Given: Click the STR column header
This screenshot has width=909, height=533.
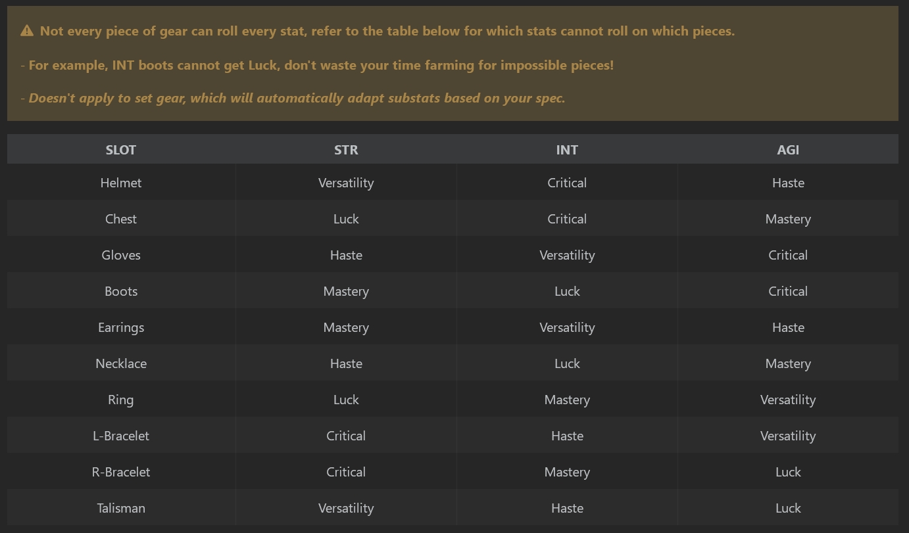Looking at the screenshot, I should (x=346, y=150).
